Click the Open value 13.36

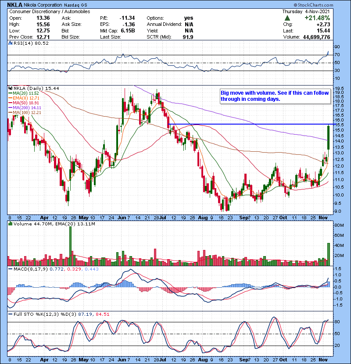point(43,18)
